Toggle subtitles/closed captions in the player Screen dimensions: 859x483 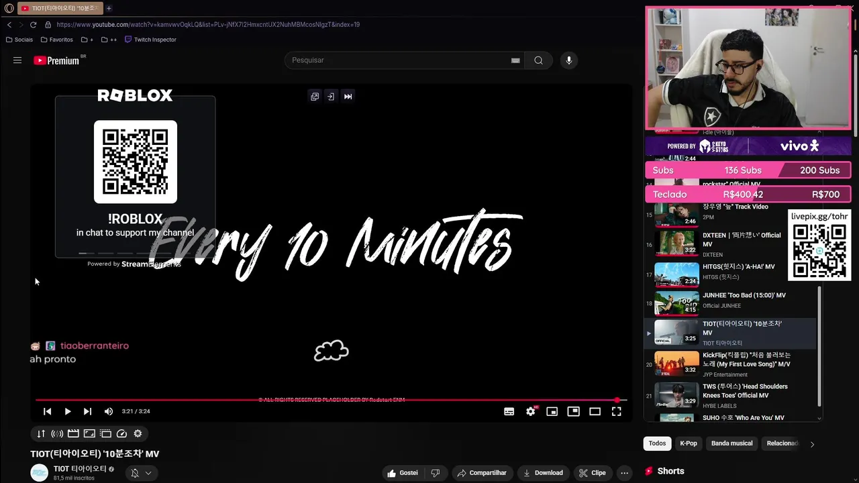(x=509, y=411)
